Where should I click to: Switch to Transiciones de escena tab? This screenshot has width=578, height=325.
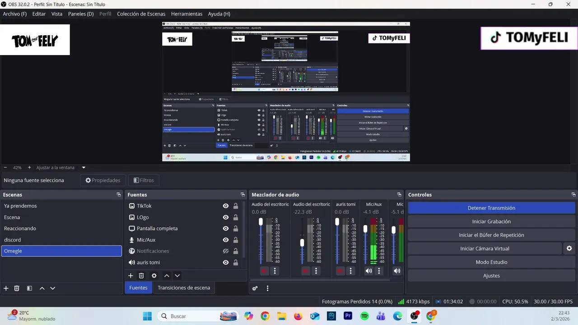[184, 288]
